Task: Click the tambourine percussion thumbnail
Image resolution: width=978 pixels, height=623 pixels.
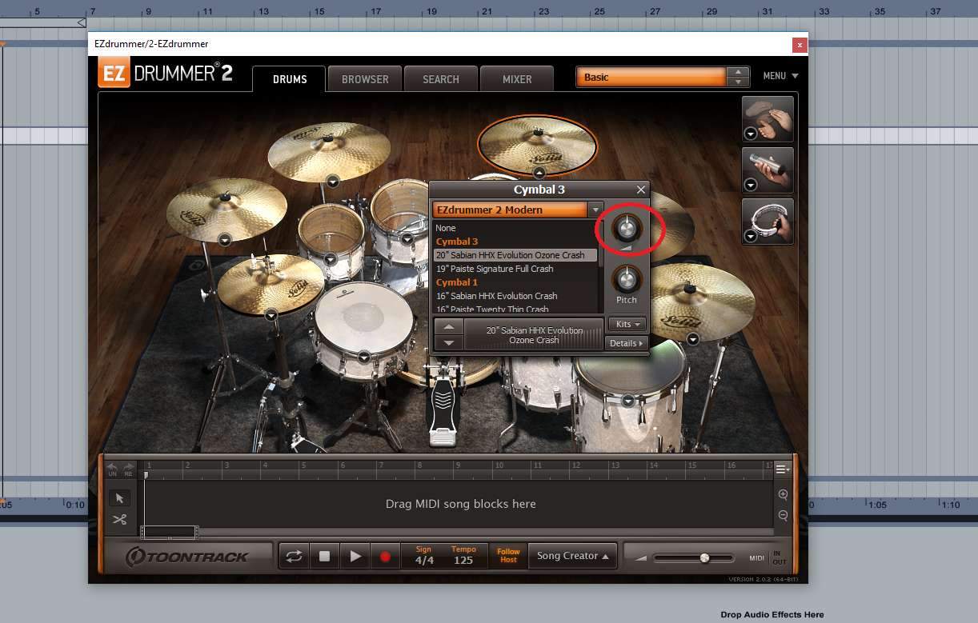Action: 768,221
